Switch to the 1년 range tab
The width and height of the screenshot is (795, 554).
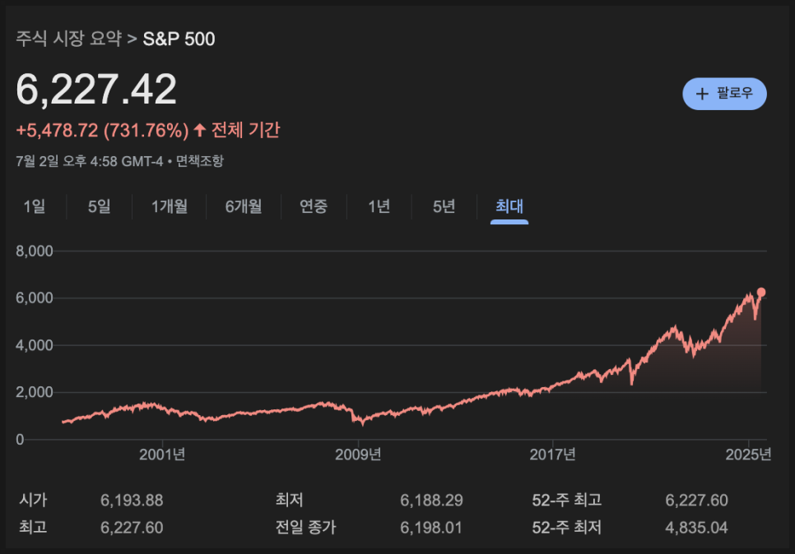tap(379, 206)
